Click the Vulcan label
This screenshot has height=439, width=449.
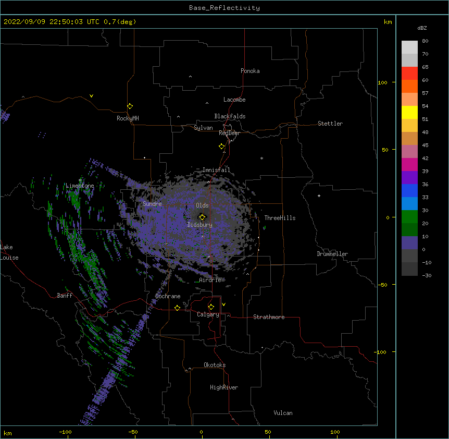[x=283, y=413]
